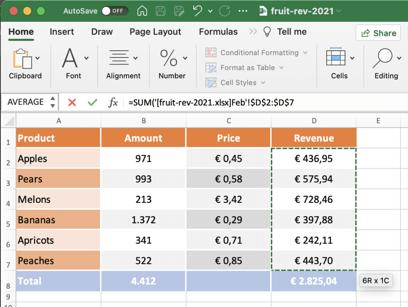Open the Share menu
Viewport: 408px width, 307px height.
378,33
